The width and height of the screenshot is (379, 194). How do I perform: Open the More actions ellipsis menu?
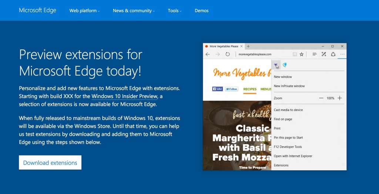(342, 54)
